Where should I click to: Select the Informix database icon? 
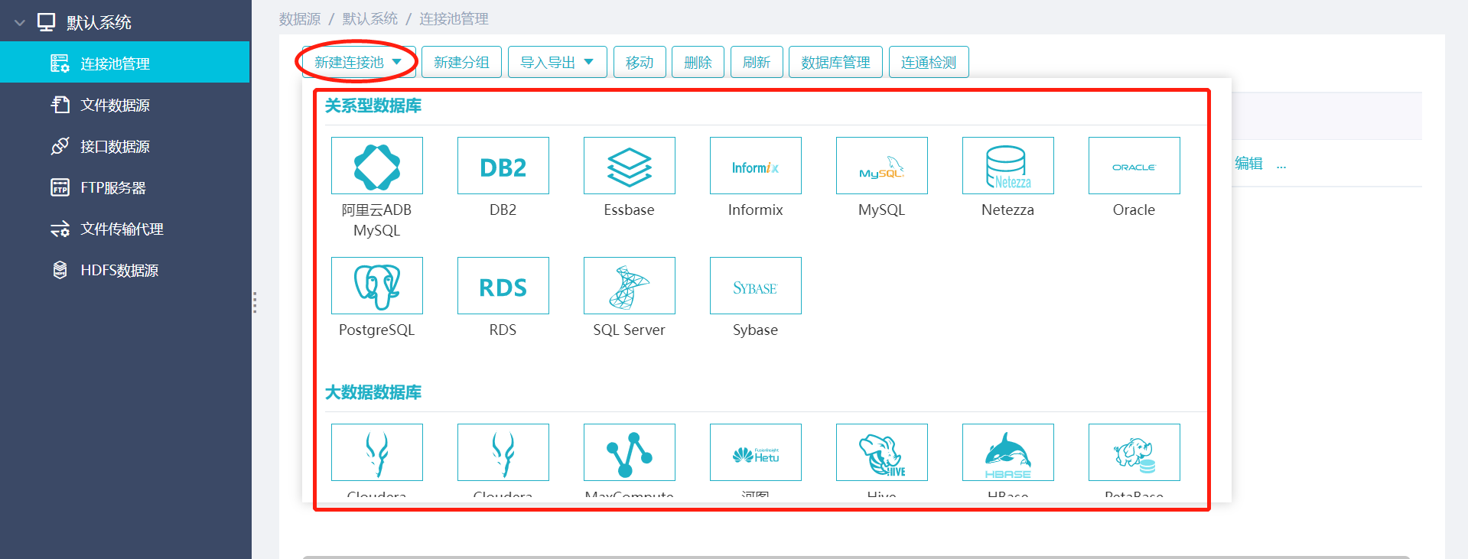point(756,166)
